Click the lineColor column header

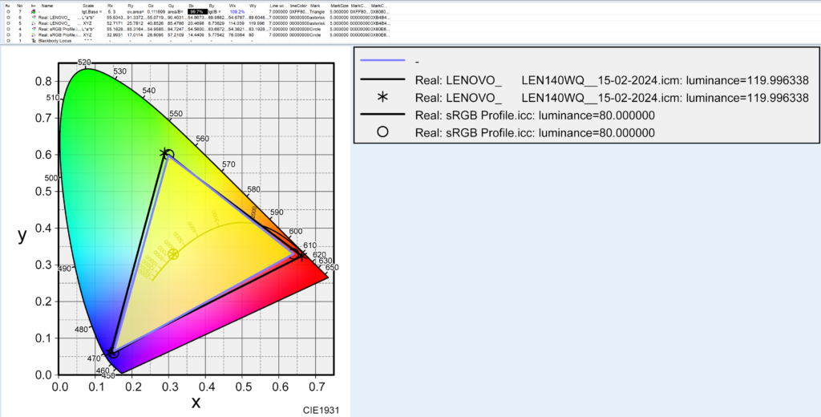299,6
